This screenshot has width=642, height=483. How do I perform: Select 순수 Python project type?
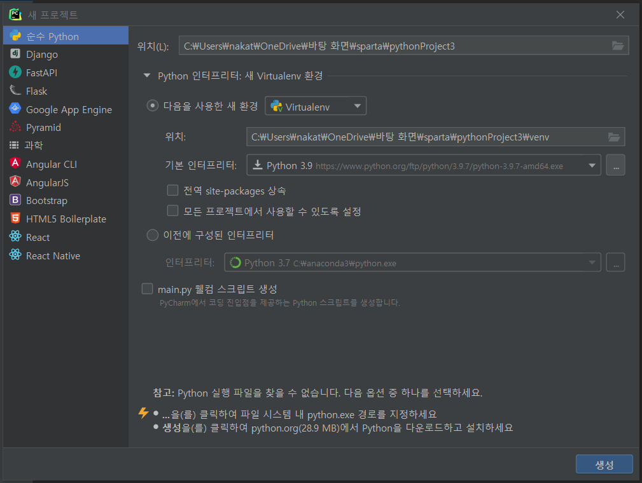(66, 36)
